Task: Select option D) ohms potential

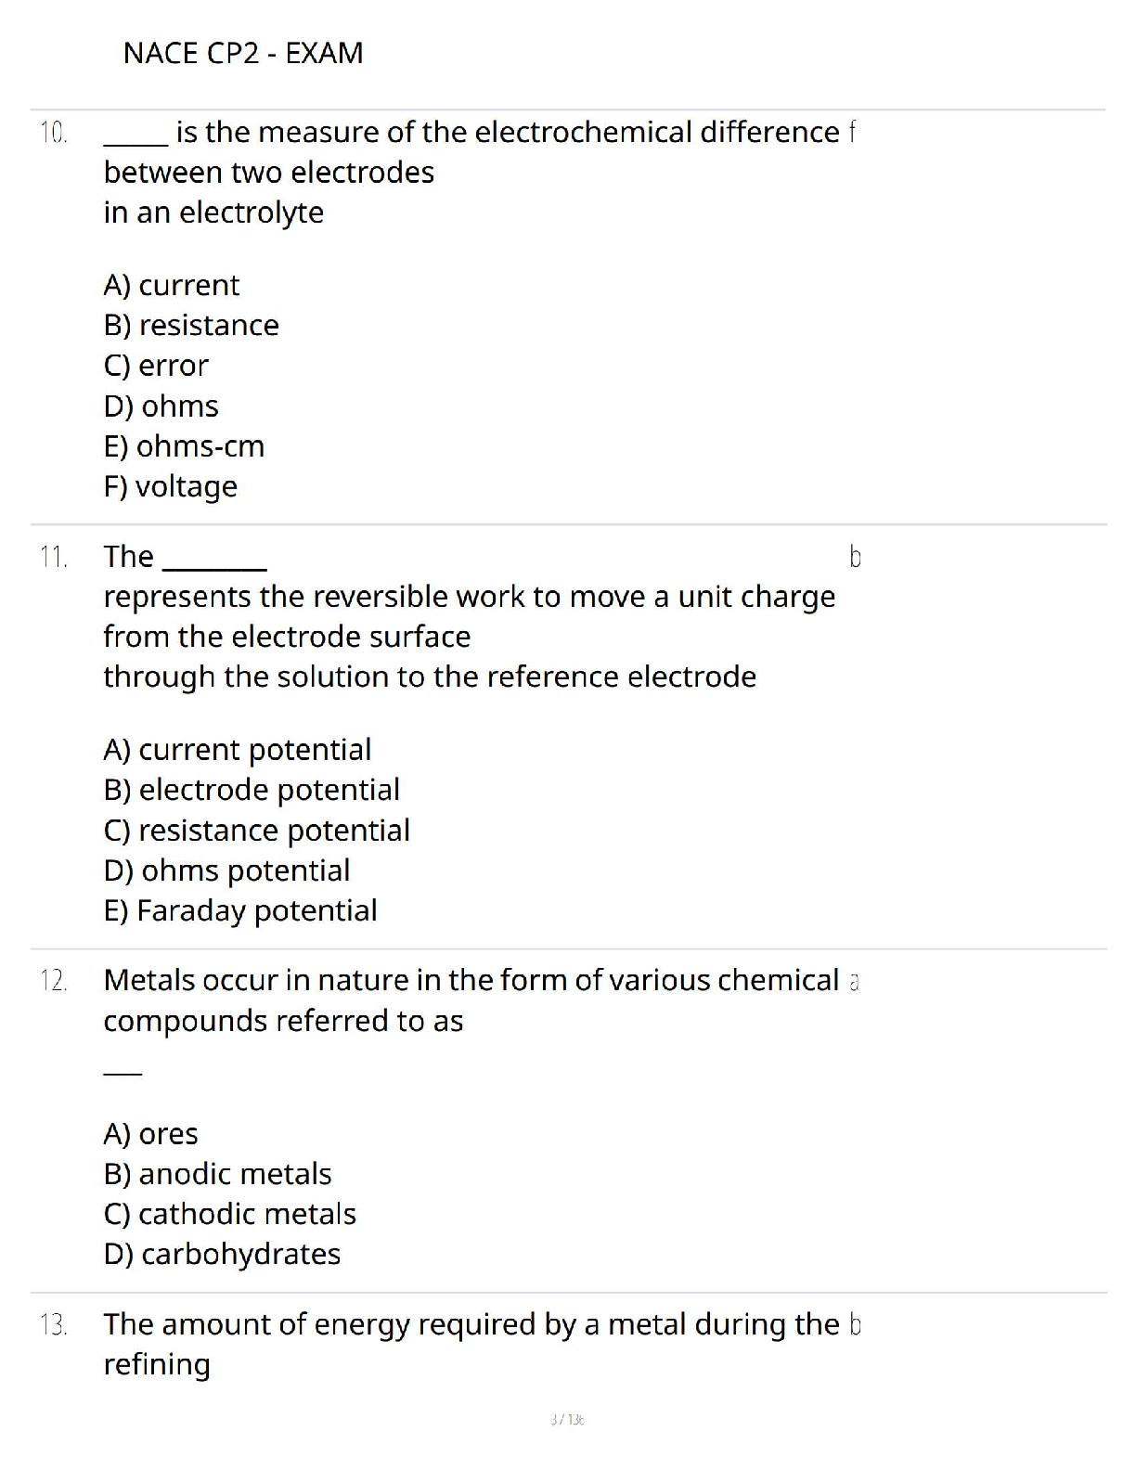Action: click(x=227, y=870)
